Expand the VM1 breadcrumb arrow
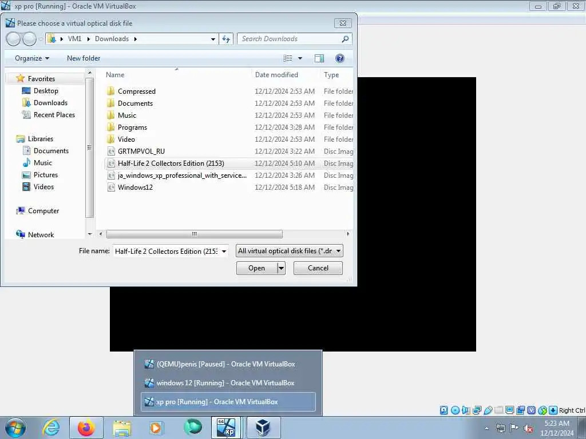 point(89,39)
